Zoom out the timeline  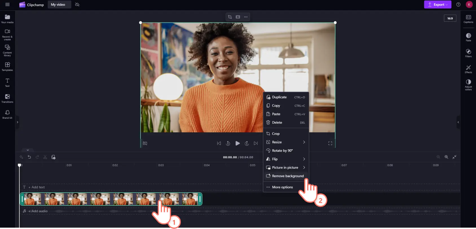coord(438,157)
